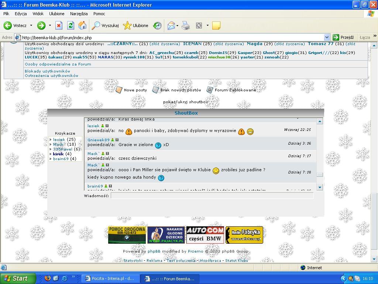Open Osoby odpowiedzialne za Forum link
The image size is (378, 284).
(58, 64)
